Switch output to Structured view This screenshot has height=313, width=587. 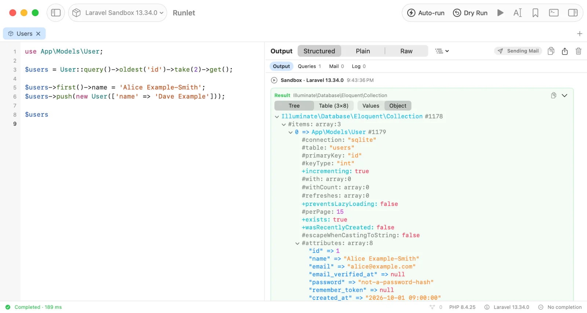tap(319, 51)
